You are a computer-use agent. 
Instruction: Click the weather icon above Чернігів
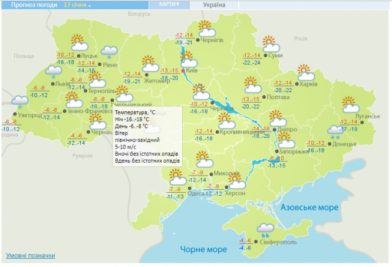(206, 28)
